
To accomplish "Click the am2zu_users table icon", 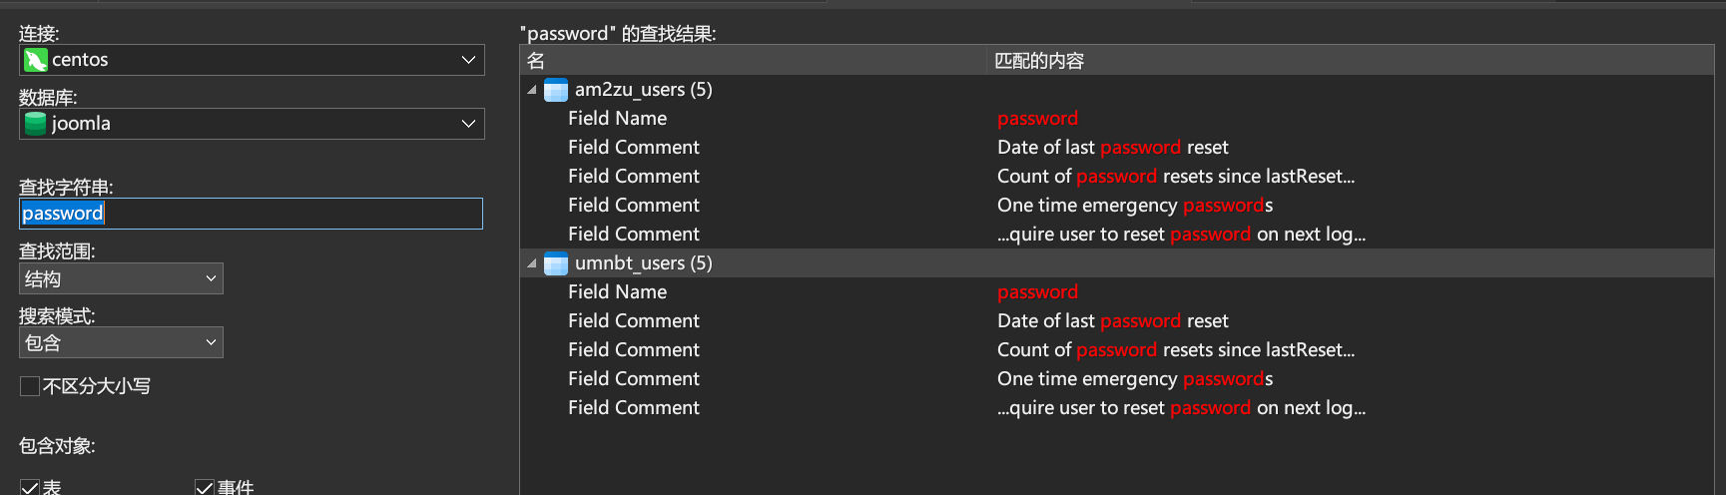I will pyautogui.click(x=556, y=90).
